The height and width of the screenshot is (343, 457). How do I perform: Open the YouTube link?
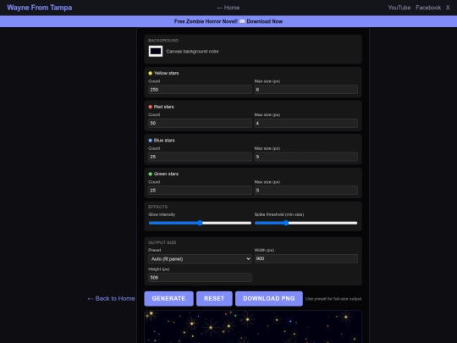[x=399, y=8]
